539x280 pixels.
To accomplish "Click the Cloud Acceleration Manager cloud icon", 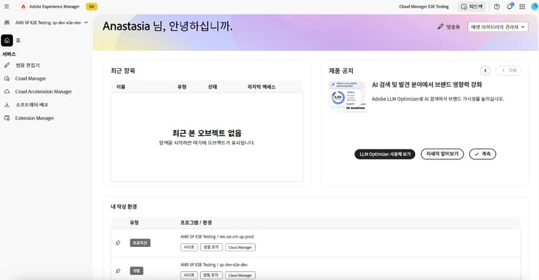I will pyautogui.click(x=7, y=91).
